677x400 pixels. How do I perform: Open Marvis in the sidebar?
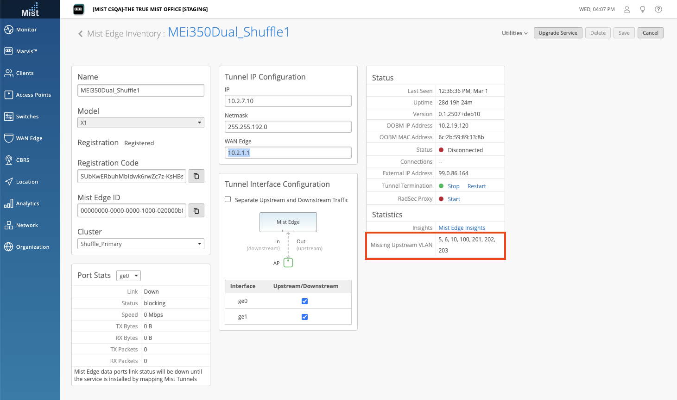[x=26, y=51]
